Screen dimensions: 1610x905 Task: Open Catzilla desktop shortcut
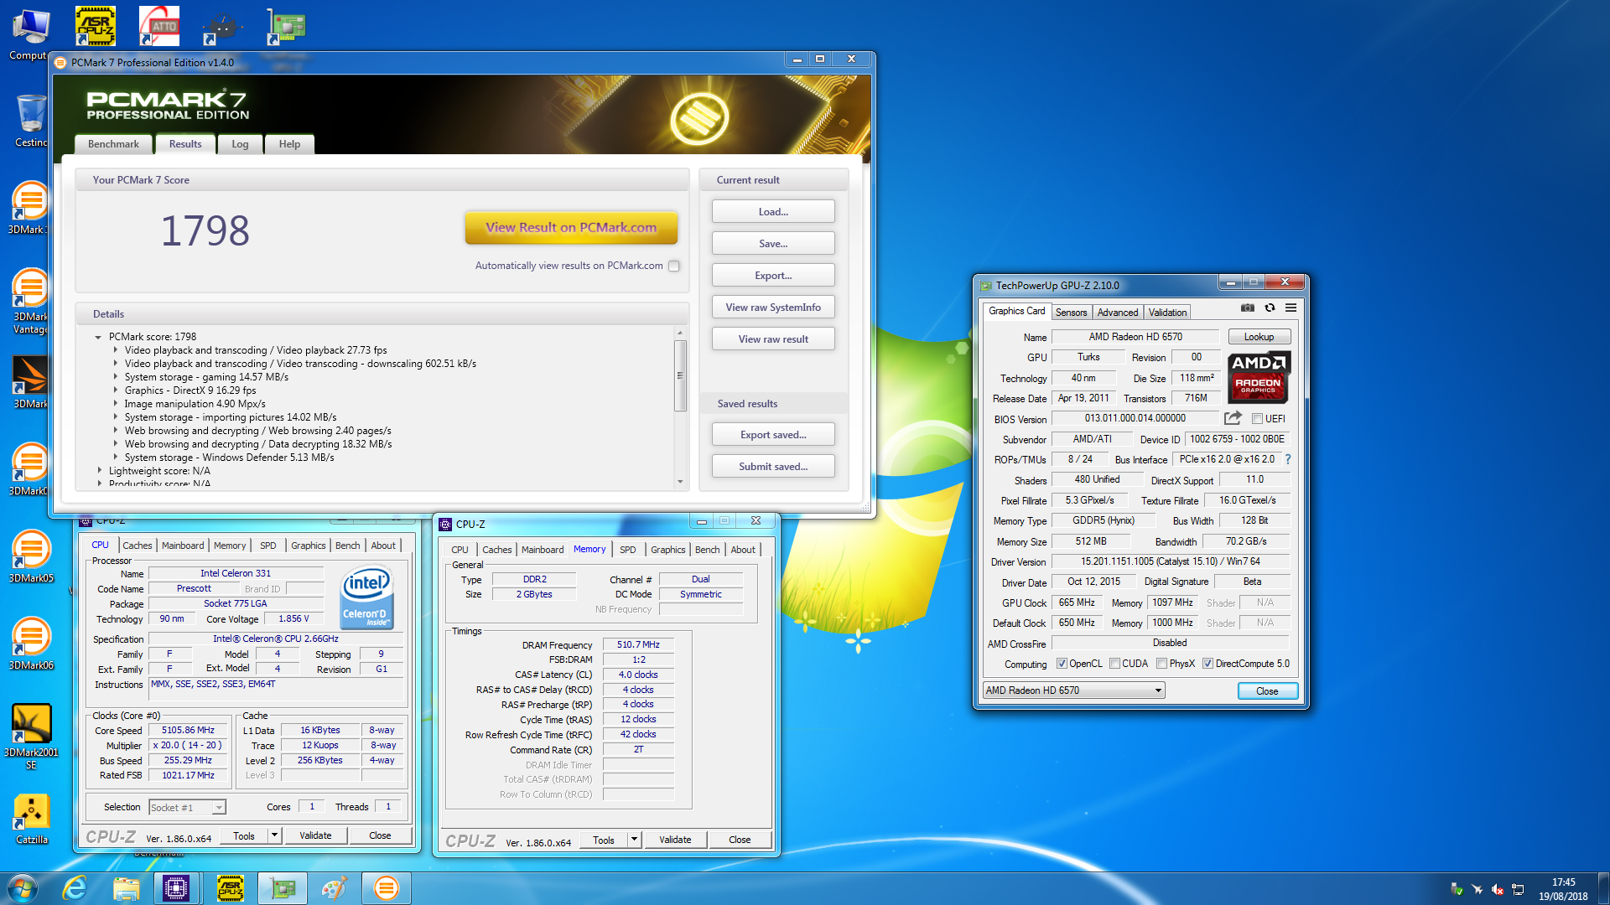(31, 820)
